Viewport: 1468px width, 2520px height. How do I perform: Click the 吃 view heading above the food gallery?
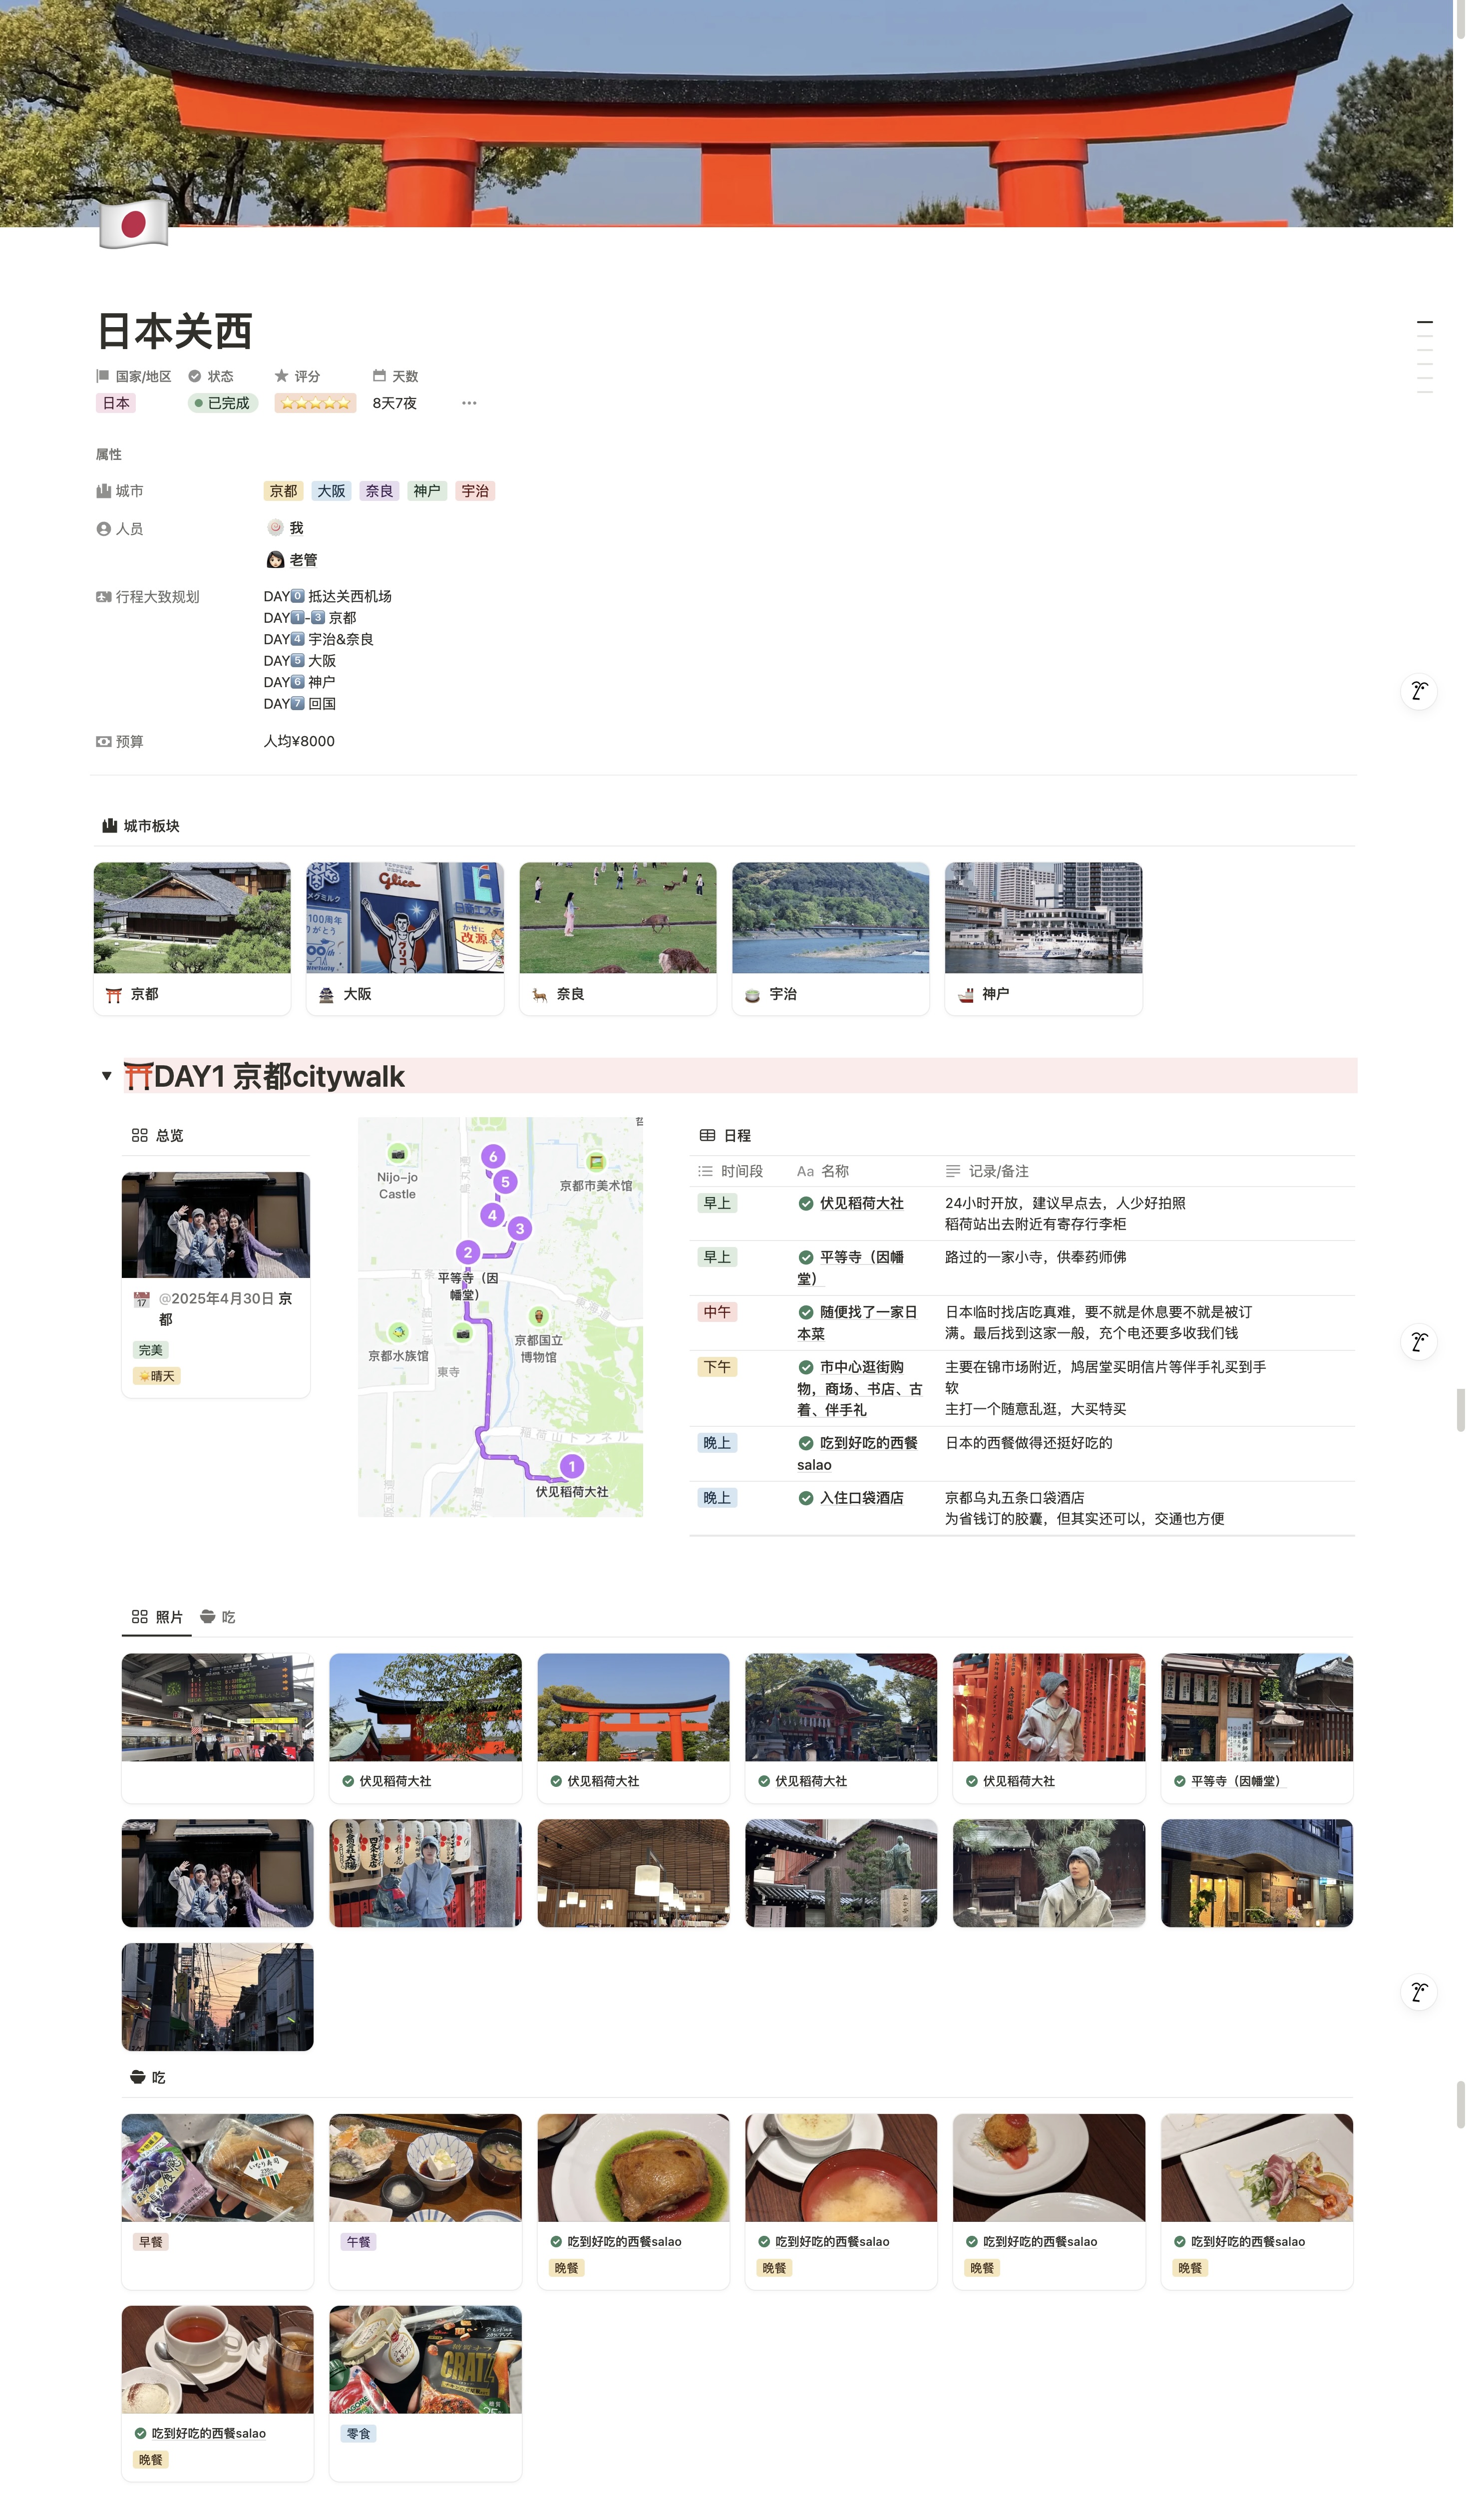coord(148,2077)
